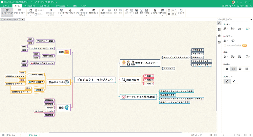
Task: Open the 背景 fill color dropdown
Action: pos(226,57)
